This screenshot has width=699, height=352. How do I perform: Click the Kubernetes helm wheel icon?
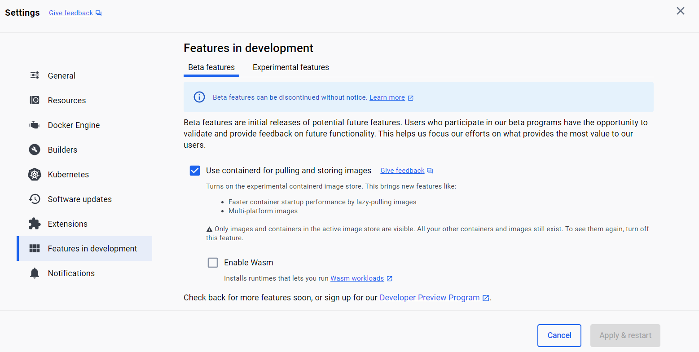tap(35, 174)
